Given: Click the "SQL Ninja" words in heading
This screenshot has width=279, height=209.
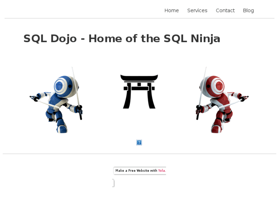Looking at the screenshot, I should point(192,39).
